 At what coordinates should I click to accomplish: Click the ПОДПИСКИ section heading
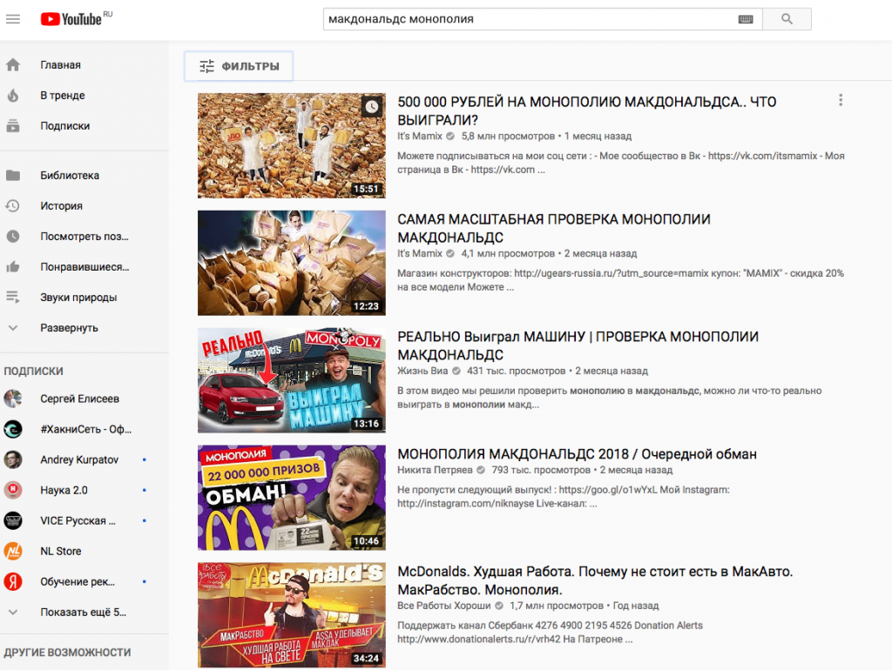coord(34,371)
